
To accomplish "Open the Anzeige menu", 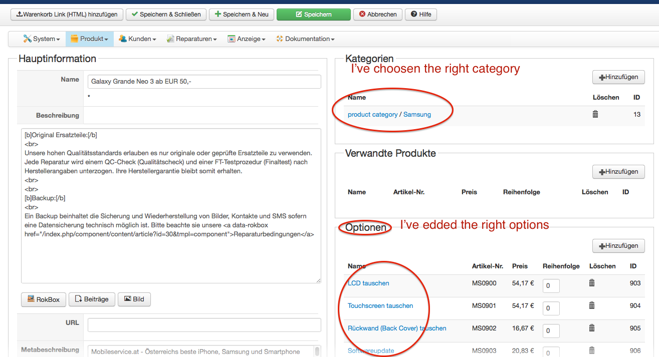I will [x=246, y=39].
